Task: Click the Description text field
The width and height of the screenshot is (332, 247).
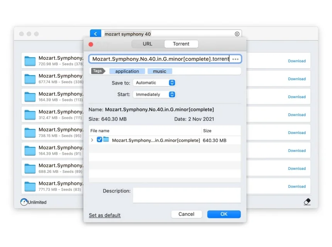Action: coord(186,195)
